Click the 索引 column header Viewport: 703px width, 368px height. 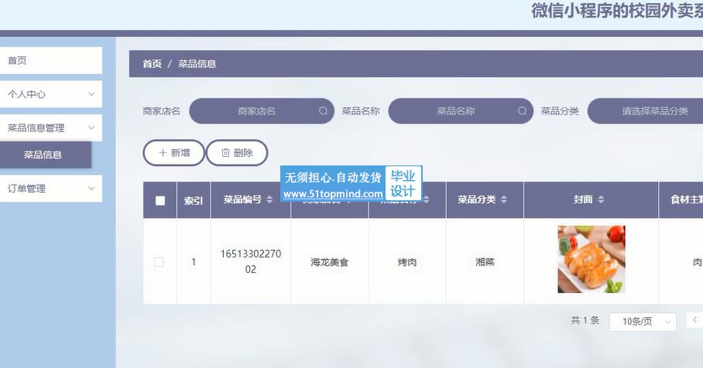pos(194,200)
